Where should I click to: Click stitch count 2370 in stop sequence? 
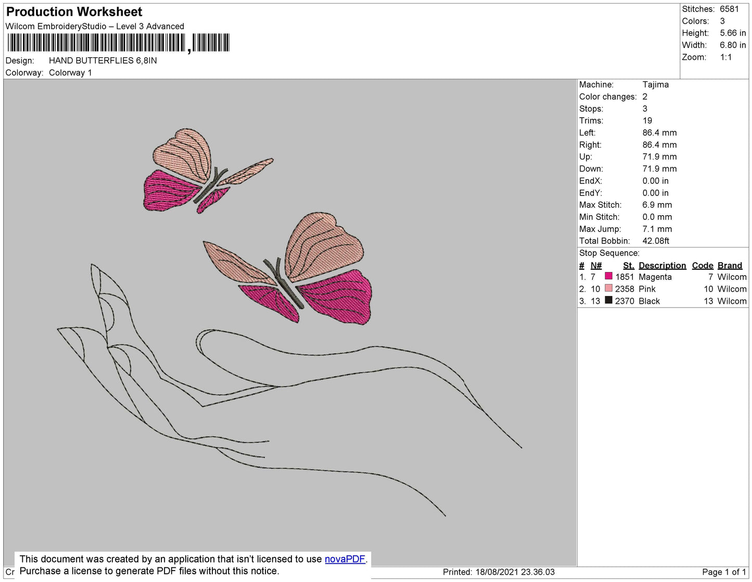pyautogui.click(x=624, y=301)
